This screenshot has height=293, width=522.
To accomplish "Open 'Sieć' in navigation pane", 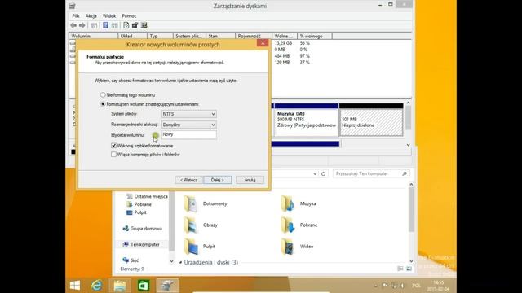I will tap(130, 260).
